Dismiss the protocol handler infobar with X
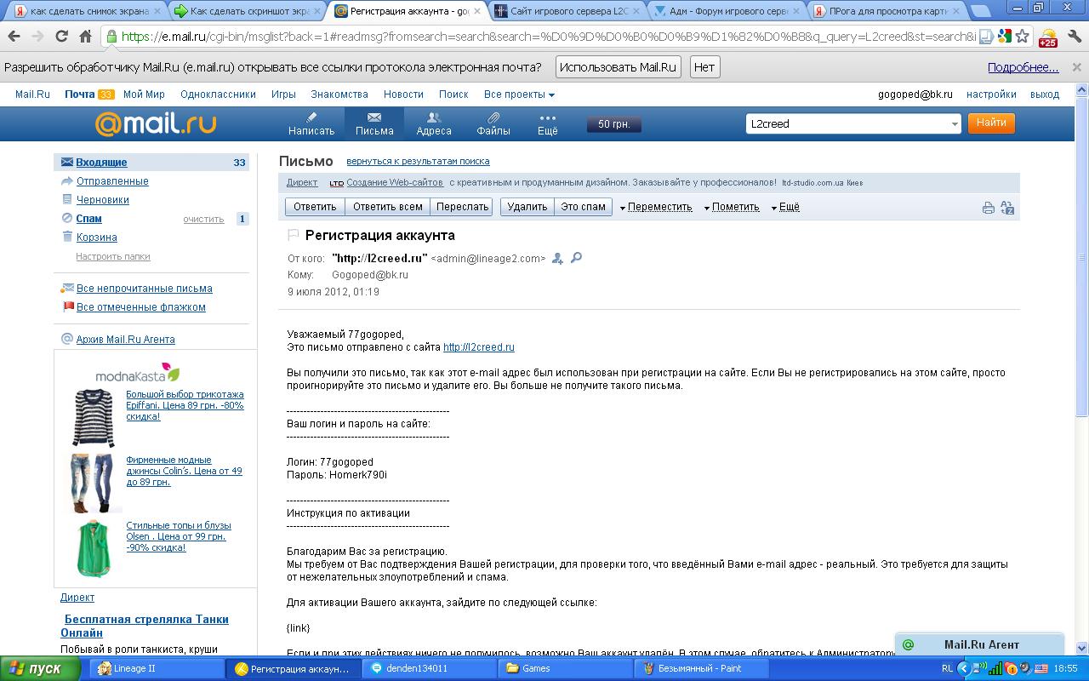Viewport: 1089px width, 681px height. point(1077,67)
